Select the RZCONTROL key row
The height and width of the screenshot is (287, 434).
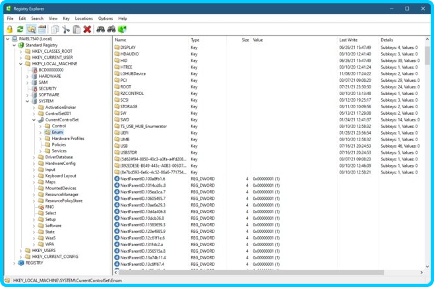pyautogui.click(x=268, y=93)
